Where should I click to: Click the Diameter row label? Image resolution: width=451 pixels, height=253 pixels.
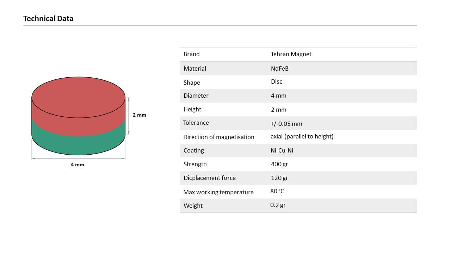(x=196, y=96)
